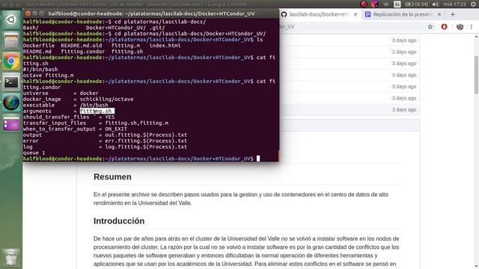Open the Files manager from the dock

click(x=11, y=40)
